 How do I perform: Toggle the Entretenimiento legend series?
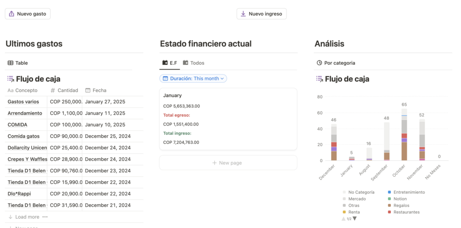(x=409, y=192)
